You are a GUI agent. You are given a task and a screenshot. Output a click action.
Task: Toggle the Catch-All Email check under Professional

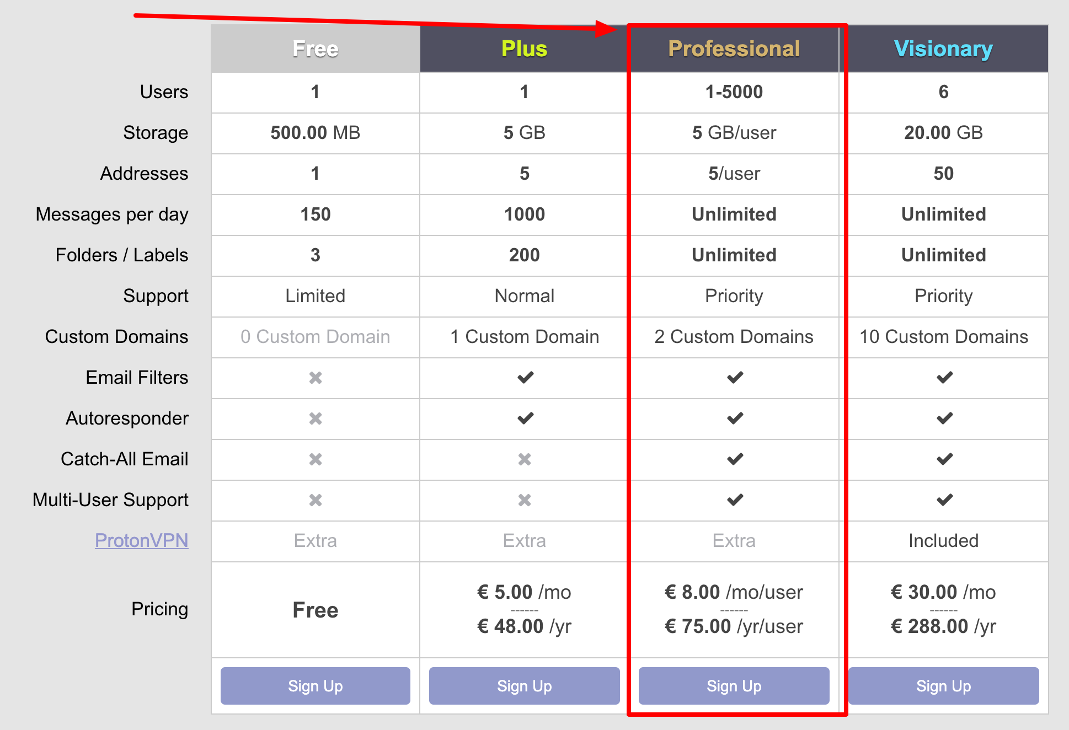(x=734, y=459)
